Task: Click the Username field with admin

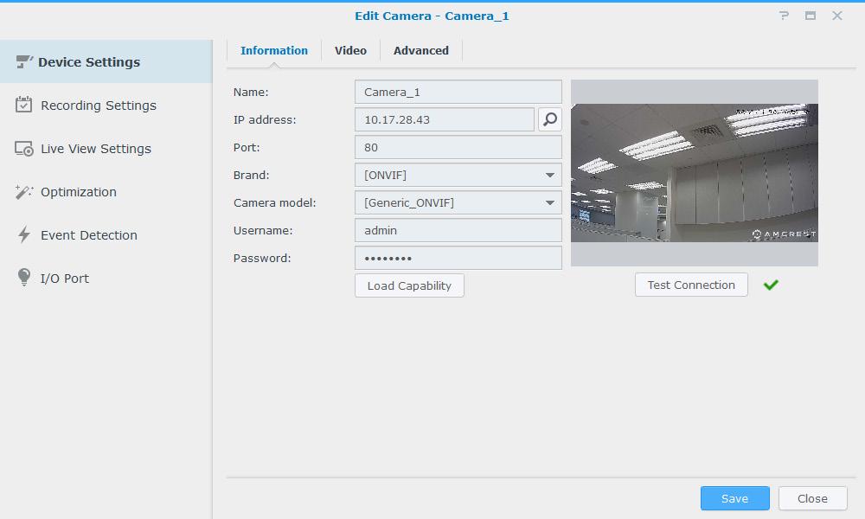Action: click(x=458, y=230)
